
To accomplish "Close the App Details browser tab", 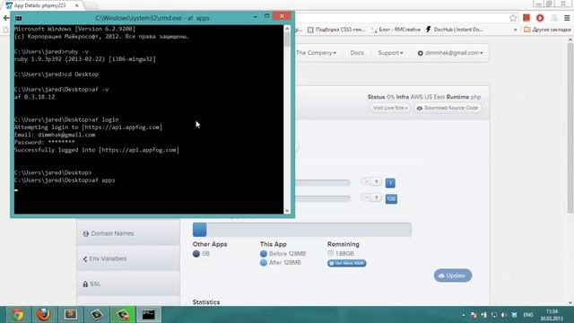I will pyautogui.click(x=77, y=5).
